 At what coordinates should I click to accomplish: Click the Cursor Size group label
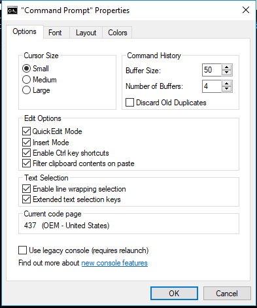(41, 56)
